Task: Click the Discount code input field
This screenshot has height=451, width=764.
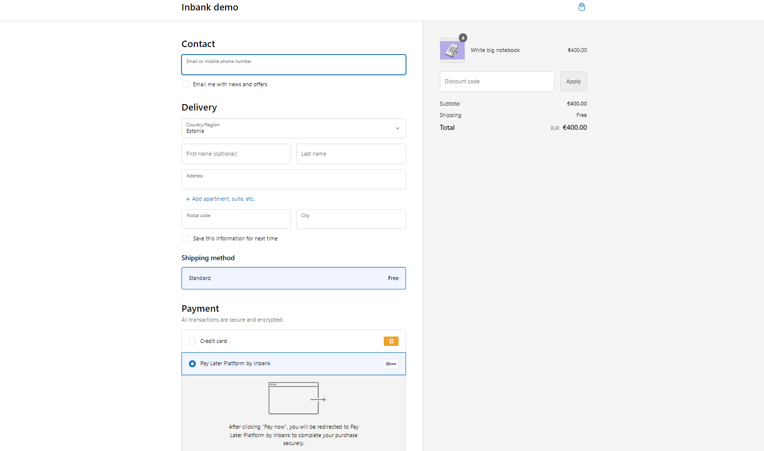Action: [497, 81]
